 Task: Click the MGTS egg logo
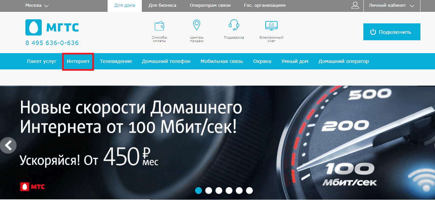click(33, 27)
